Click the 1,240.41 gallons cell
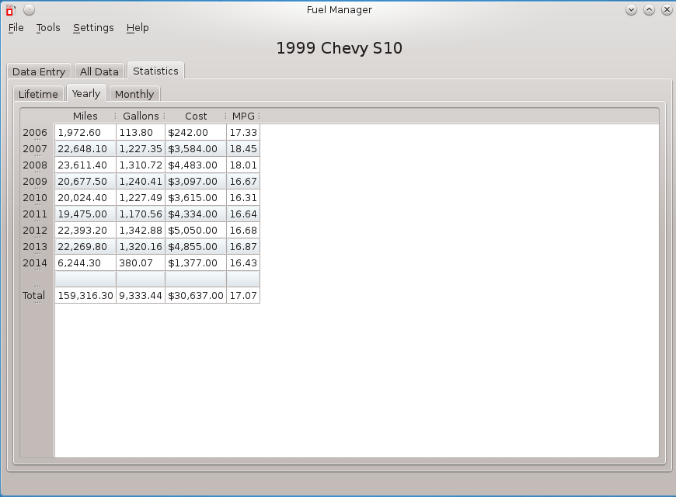The width and height of the screenshot is (676, 497). tap(141, 182)
